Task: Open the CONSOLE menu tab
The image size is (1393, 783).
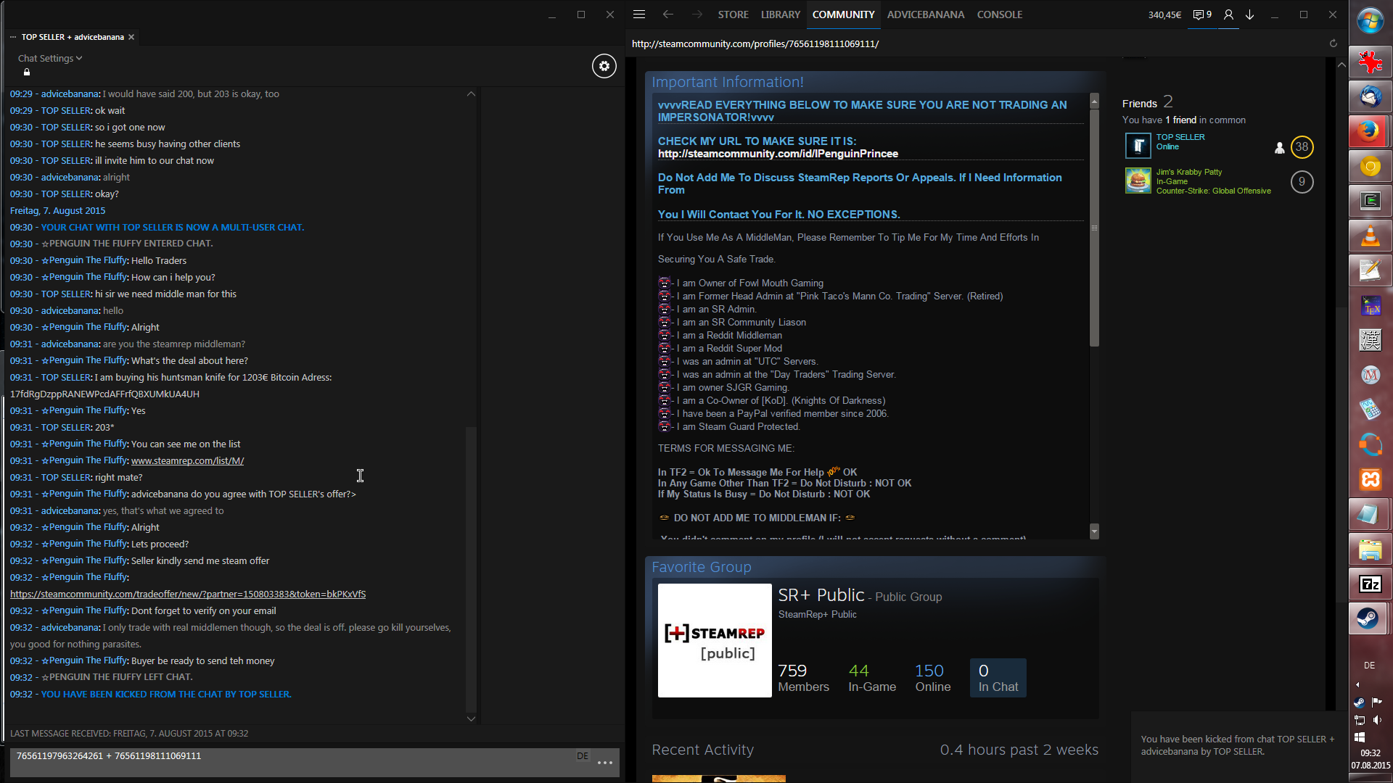Action: [999, 14]
